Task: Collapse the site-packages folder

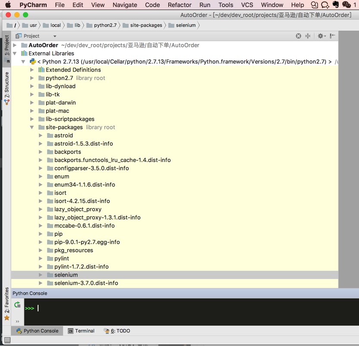Action: click(32, 127)
